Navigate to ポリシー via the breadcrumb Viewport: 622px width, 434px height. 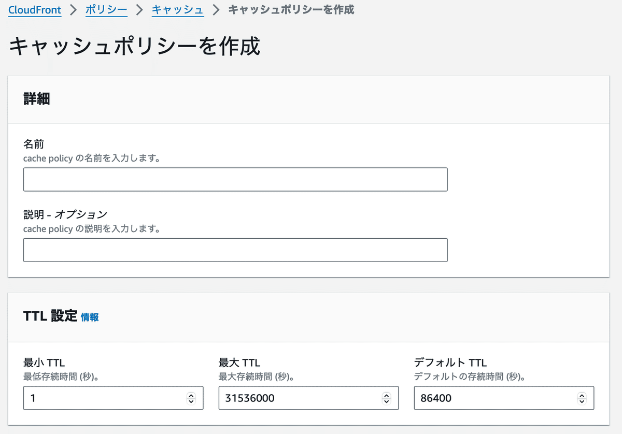point(106,9)
